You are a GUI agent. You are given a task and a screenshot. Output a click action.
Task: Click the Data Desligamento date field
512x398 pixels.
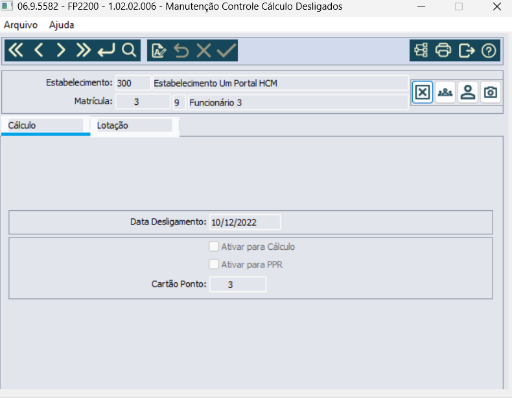click(244, 223)
